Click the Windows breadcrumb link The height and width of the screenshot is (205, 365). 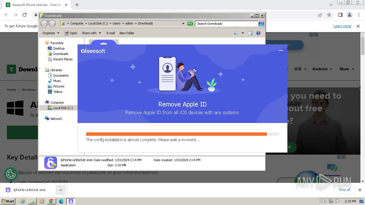(29, 90)
